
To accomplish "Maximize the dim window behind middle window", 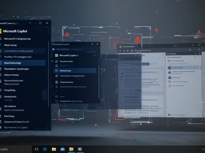I will pos(136,56).
